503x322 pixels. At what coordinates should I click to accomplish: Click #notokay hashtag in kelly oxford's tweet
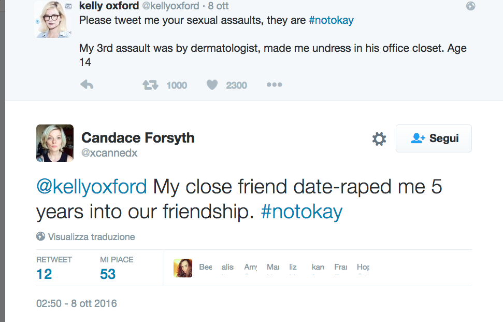[331, 21]
